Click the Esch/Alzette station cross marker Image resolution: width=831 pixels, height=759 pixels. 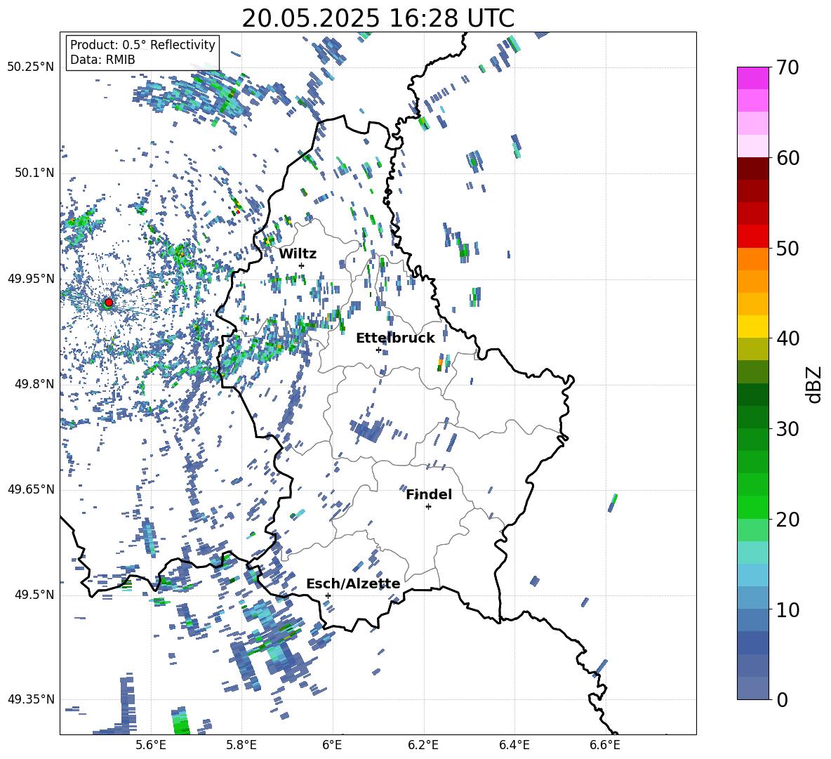(328, 595)
